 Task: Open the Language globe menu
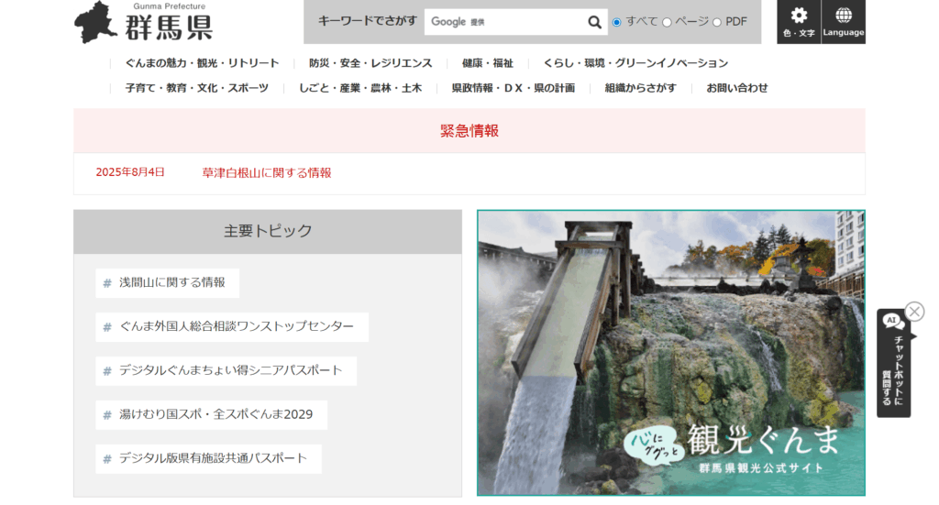[843, 22]
